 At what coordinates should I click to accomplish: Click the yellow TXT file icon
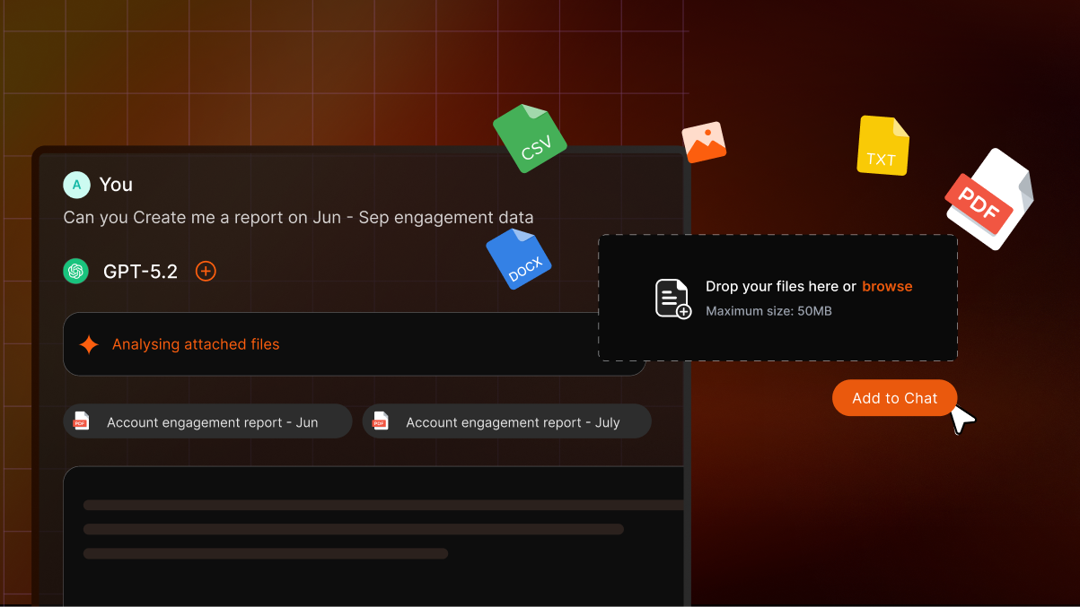[883, 145]
